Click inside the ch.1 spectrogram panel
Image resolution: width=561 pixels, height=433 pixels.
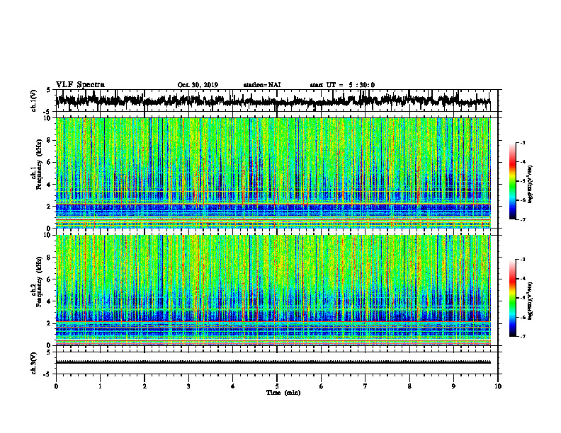click(273, 173)
